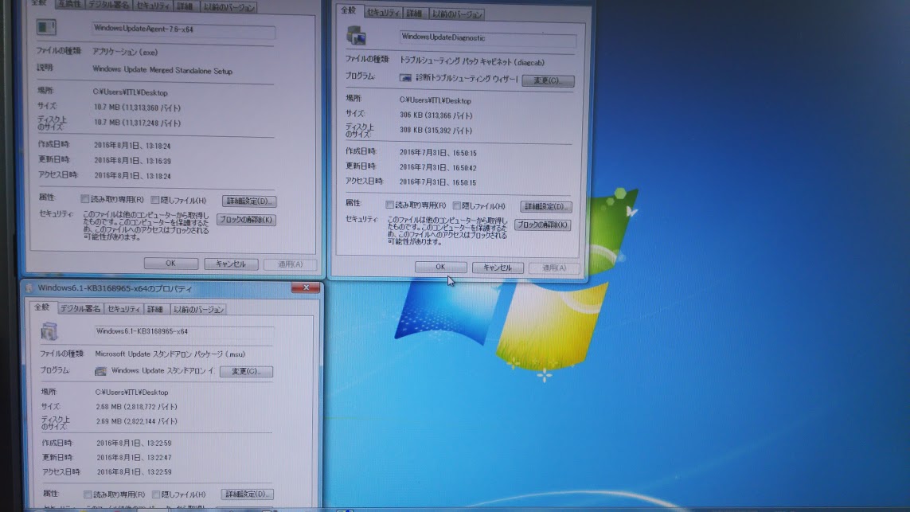
Task: Click ブロックの解除(K) in WindowsUpdateDiagnostic properties
Action: 543,225
